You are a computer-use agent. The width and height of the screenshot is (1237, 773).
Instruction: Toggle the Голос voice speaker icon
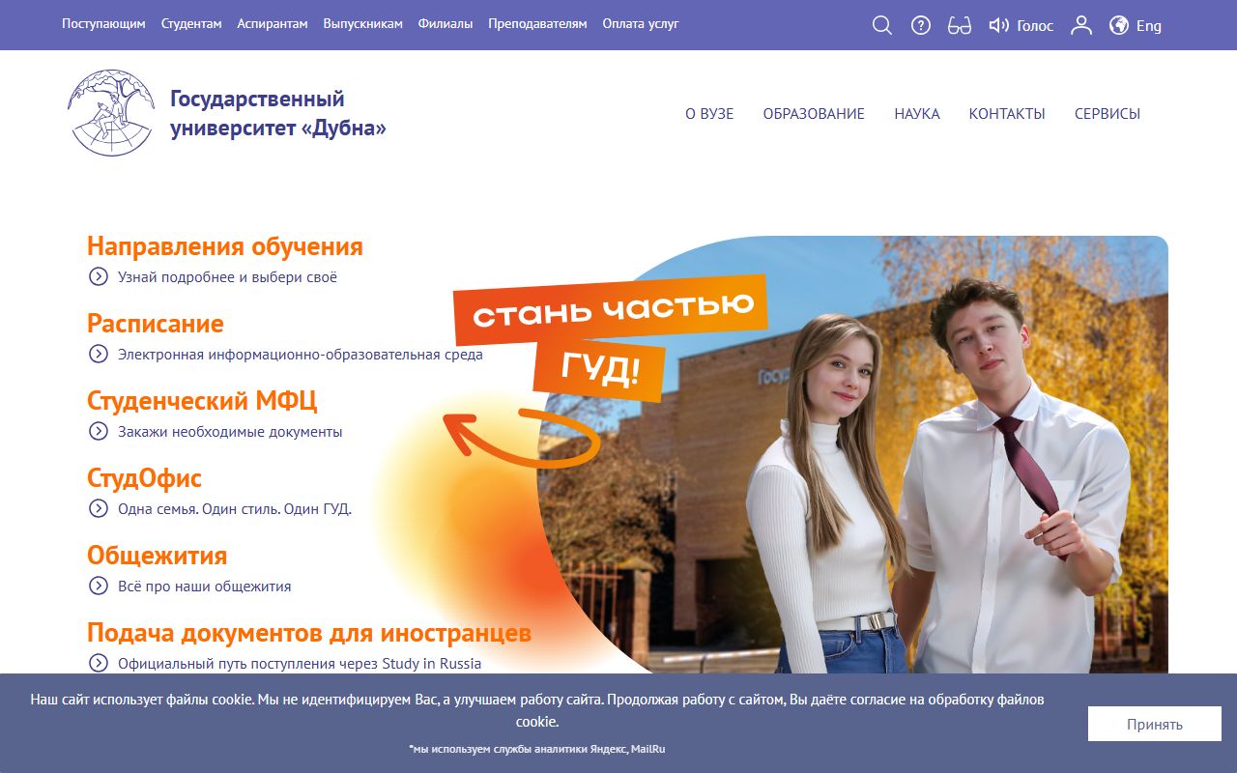pos(999,25)
